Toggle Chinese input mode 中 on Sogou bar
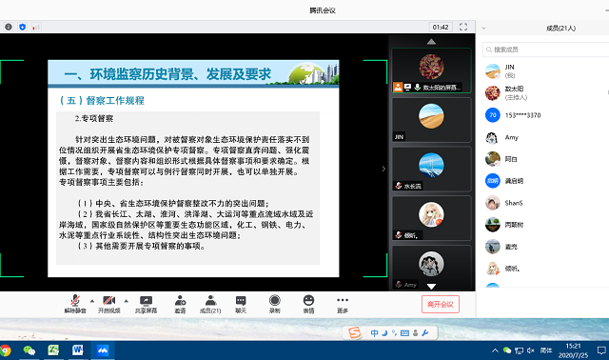This screenshot has width=609, height=360. pos(374,333)
